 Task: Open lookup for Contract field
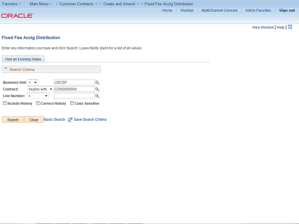point(97,89)
